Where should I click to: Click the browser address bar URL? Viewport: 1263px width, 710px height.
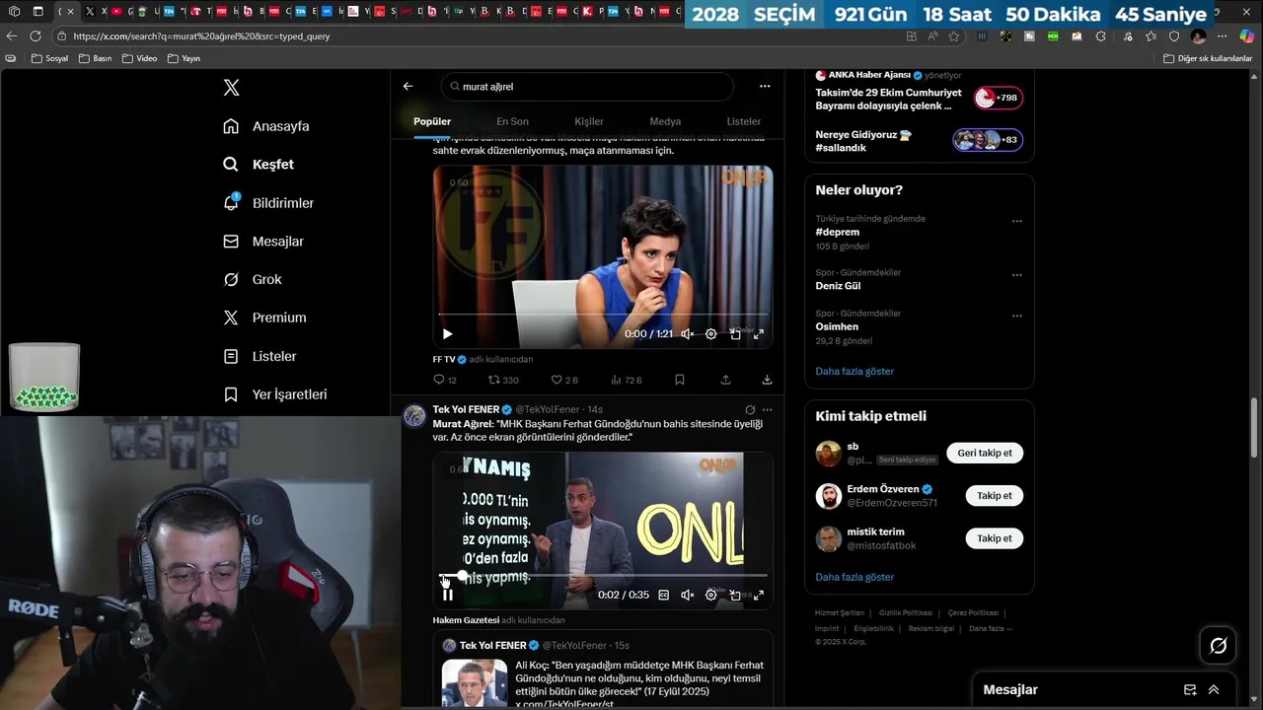coord(202,36)
